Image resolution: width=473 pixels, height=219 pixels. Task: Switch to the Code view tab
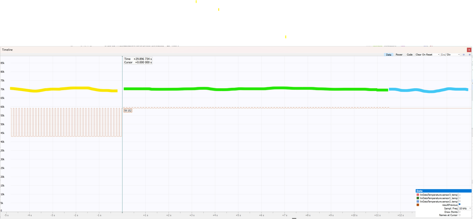(410, 55)
